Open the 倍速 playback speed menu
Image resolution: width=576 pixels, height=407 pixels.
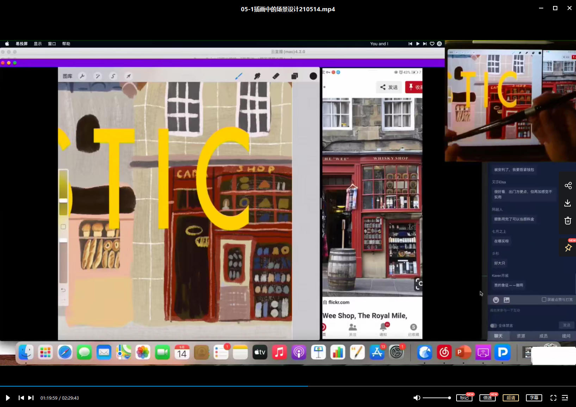[x=488, y=398]
